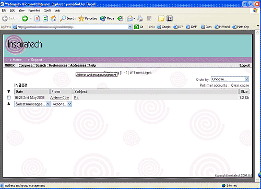Open the Favorites star toolbar button

(88, 18)
